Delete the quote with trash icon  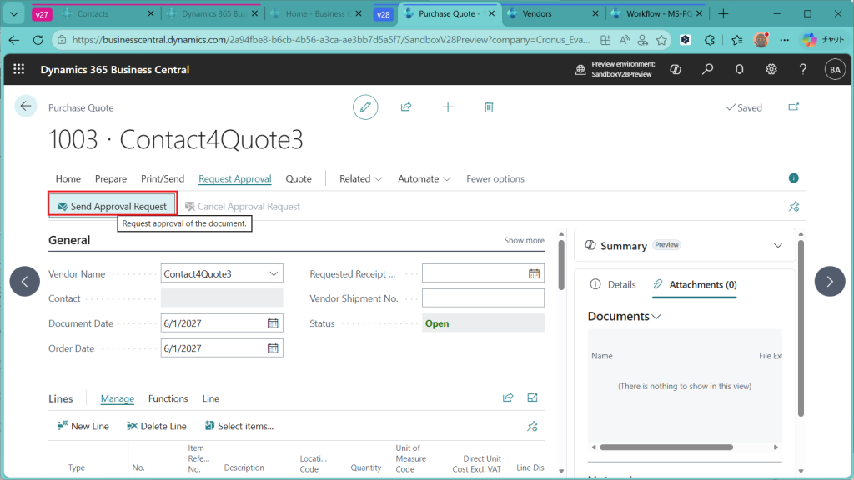(x=489, y=107)
